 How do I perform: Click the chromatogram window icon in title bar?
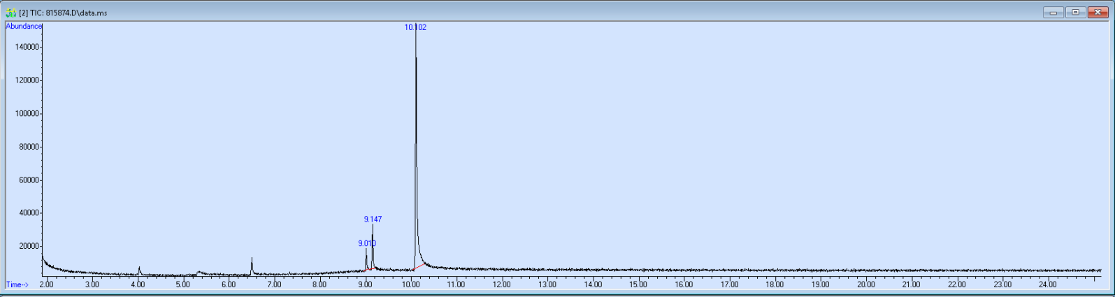pyautogui.click(x=11, y=13)
